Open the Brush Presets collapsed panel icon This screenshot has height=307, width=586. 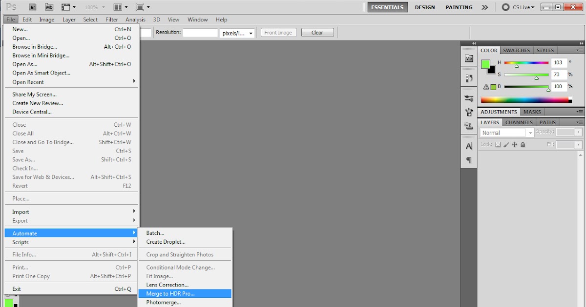[469, 98]
